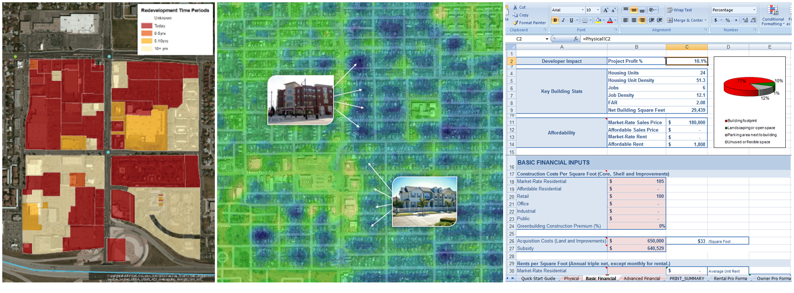The width and height of the screenshot is (794, 293).
Task: Center text horizontally
Action: (634, 20)
